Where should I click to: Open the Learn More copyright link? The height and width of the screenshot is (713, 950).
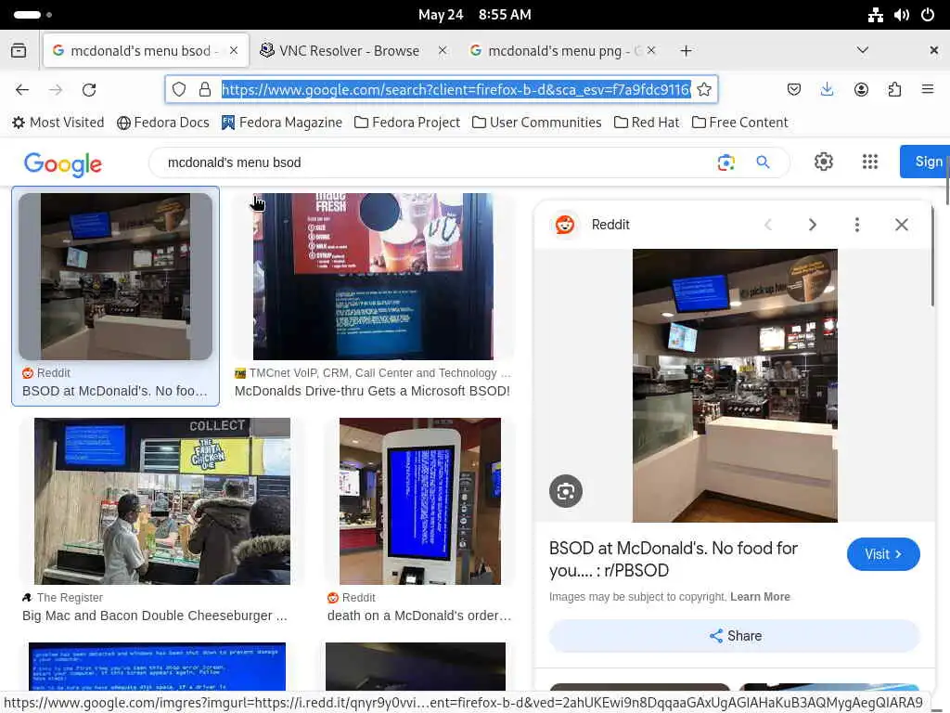click(x=760, y=597)
